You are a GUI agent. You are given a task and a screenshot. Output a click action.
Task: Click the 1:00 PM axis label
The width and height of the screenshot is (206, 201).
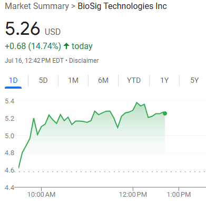point(179,195)
